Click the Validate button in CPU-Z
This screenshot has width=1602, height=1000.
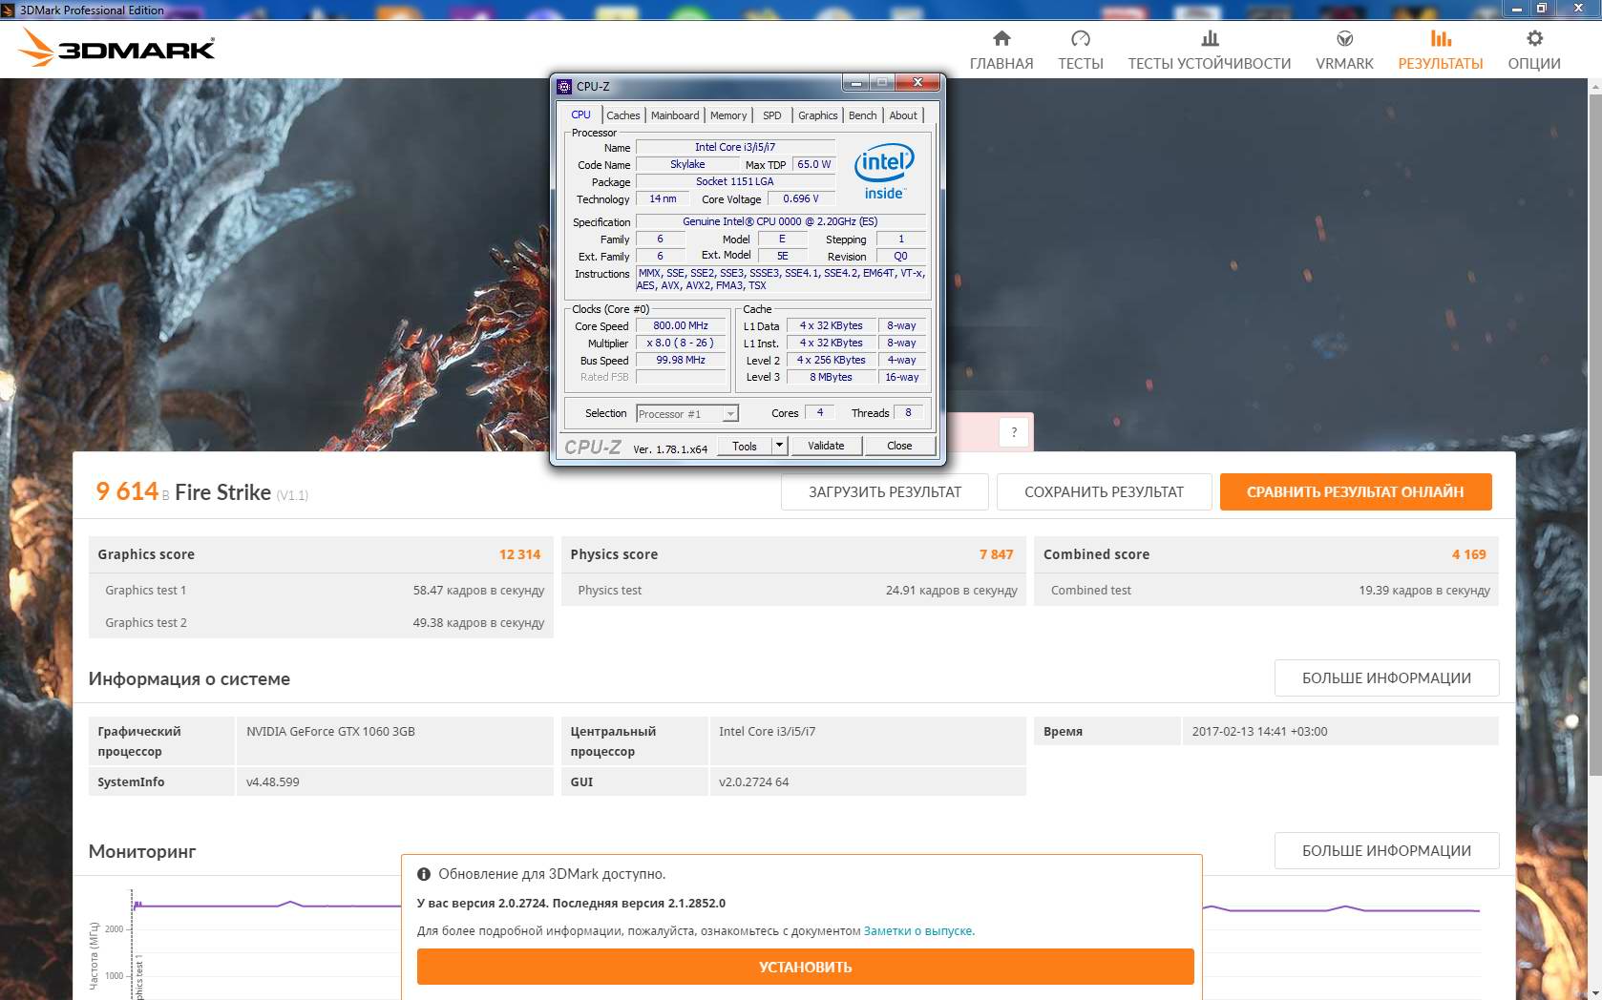click(826, 446)
